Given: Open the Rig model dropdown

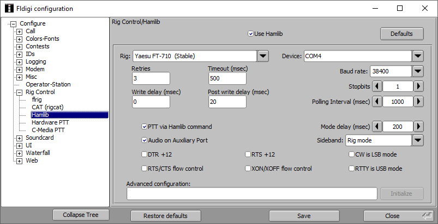Looking at the screenshot, I should (x=263, y=56).
